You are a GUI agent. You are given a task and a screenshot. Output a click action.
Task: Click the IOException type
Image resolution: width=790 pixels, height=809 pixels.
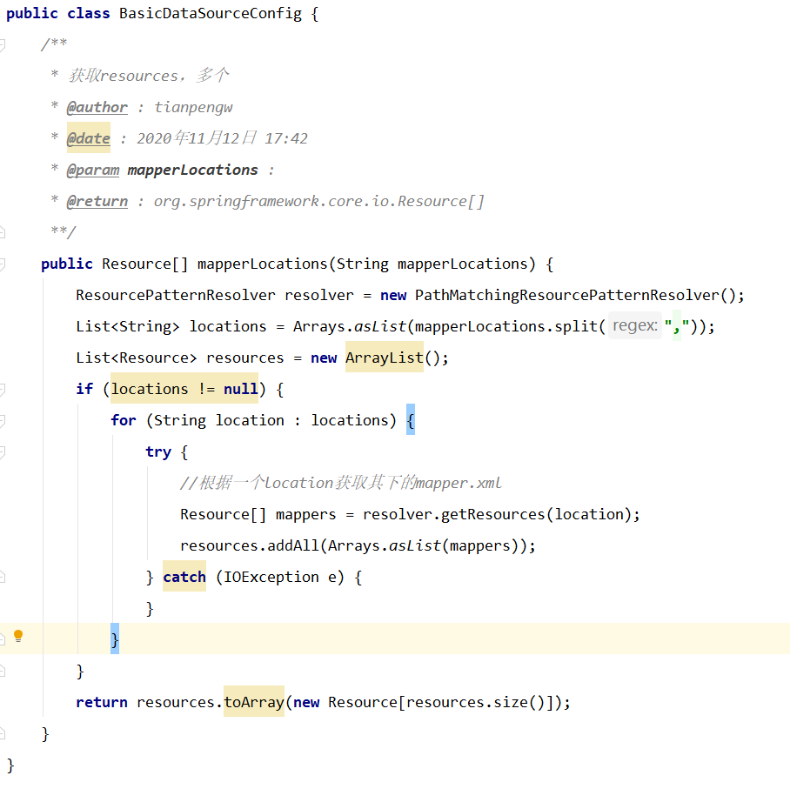coord(271,577)
